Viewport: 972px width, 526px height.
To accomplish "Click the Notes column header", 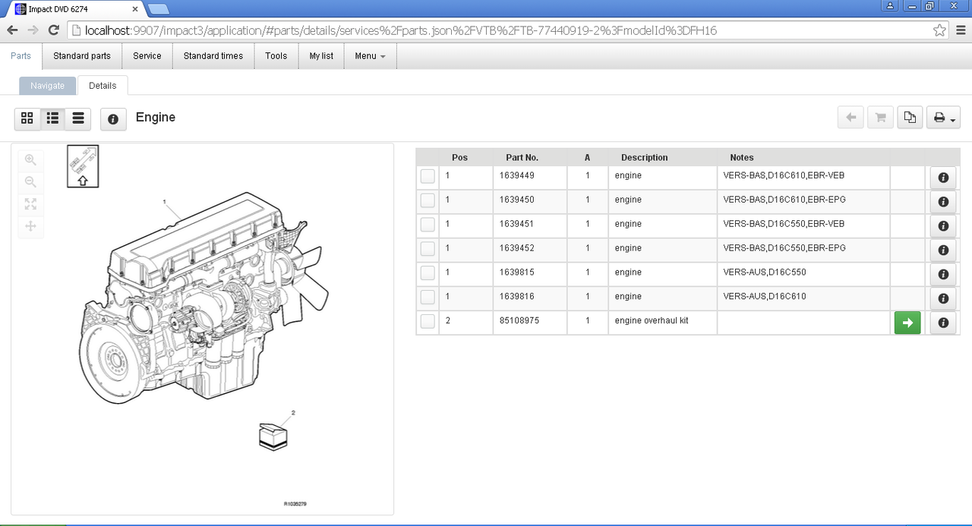I will coord(742,158).
